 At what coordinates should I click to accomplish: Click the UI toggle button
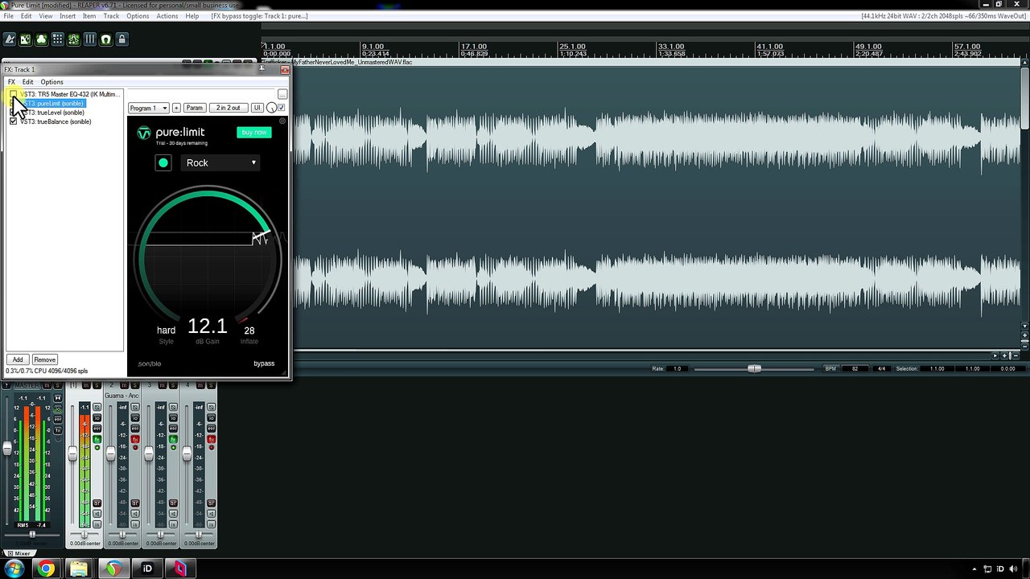[257, 108]
